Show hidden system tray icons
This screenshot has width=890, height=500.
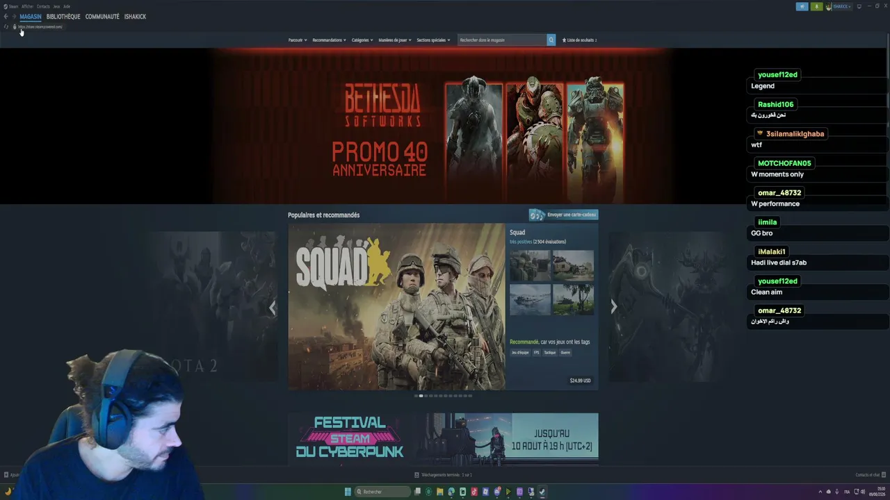(x=820, y=492)
